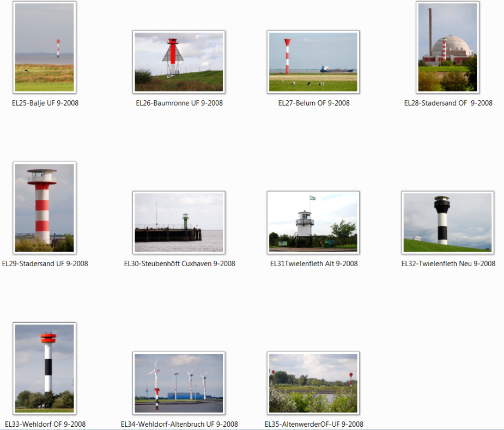Click the file name 'EL25-Balje UF 9-2008'

(x=45, y=103)
